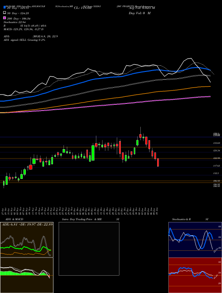Click the 'Day Vol: 0 M' label

tap(139, 13)
